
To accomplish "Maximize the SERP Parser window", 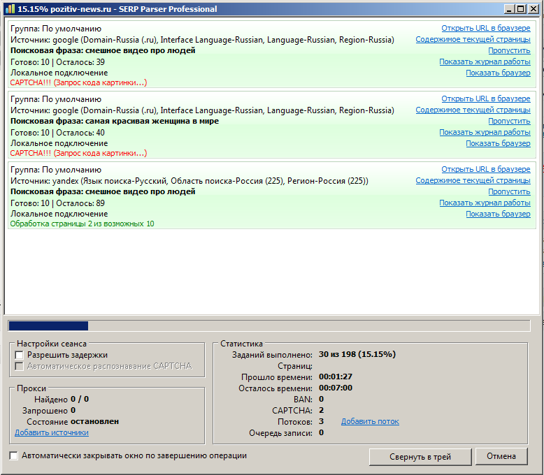I will click(x=521, y=9).
